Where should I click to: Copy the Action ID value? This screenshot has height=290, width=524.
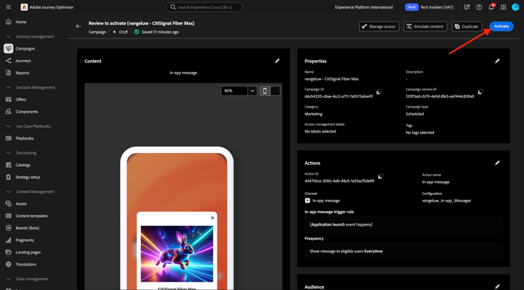click(381, 177)
